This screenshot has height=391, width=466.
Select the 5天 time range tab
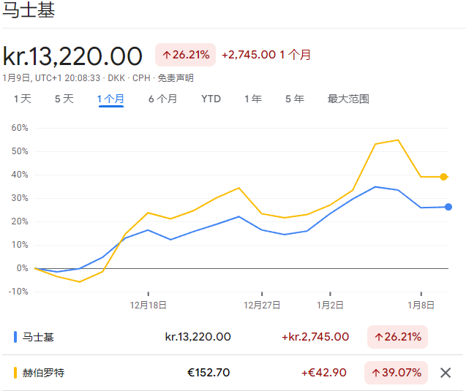64,99
